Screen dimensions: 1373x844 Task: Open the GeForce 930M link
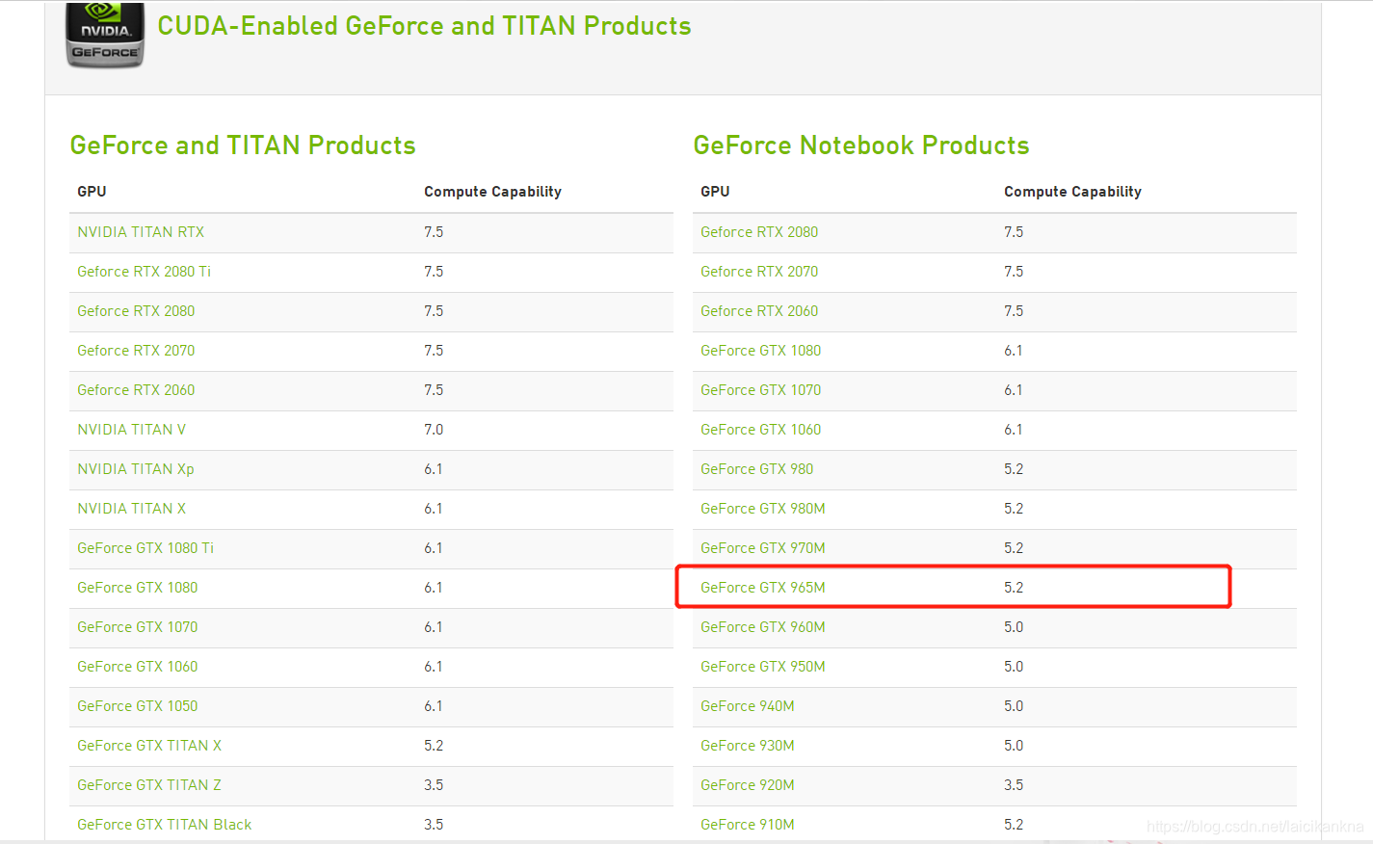(748, 746)
